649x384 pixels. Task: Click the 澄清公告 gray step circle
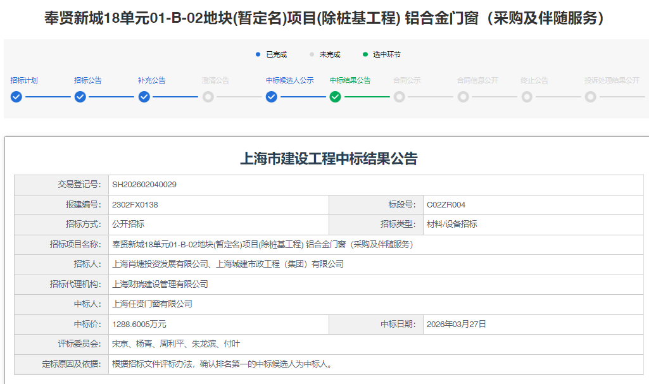coord(208,97)
